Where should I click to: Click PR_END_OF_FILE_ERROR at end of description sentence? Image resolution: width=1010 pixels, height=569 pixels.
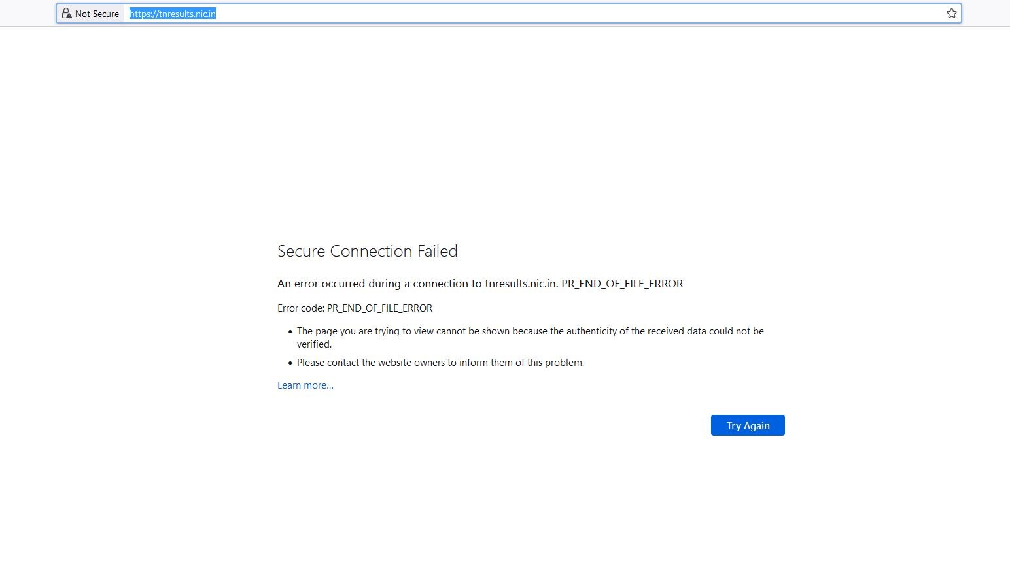click(x=621, y=284)
